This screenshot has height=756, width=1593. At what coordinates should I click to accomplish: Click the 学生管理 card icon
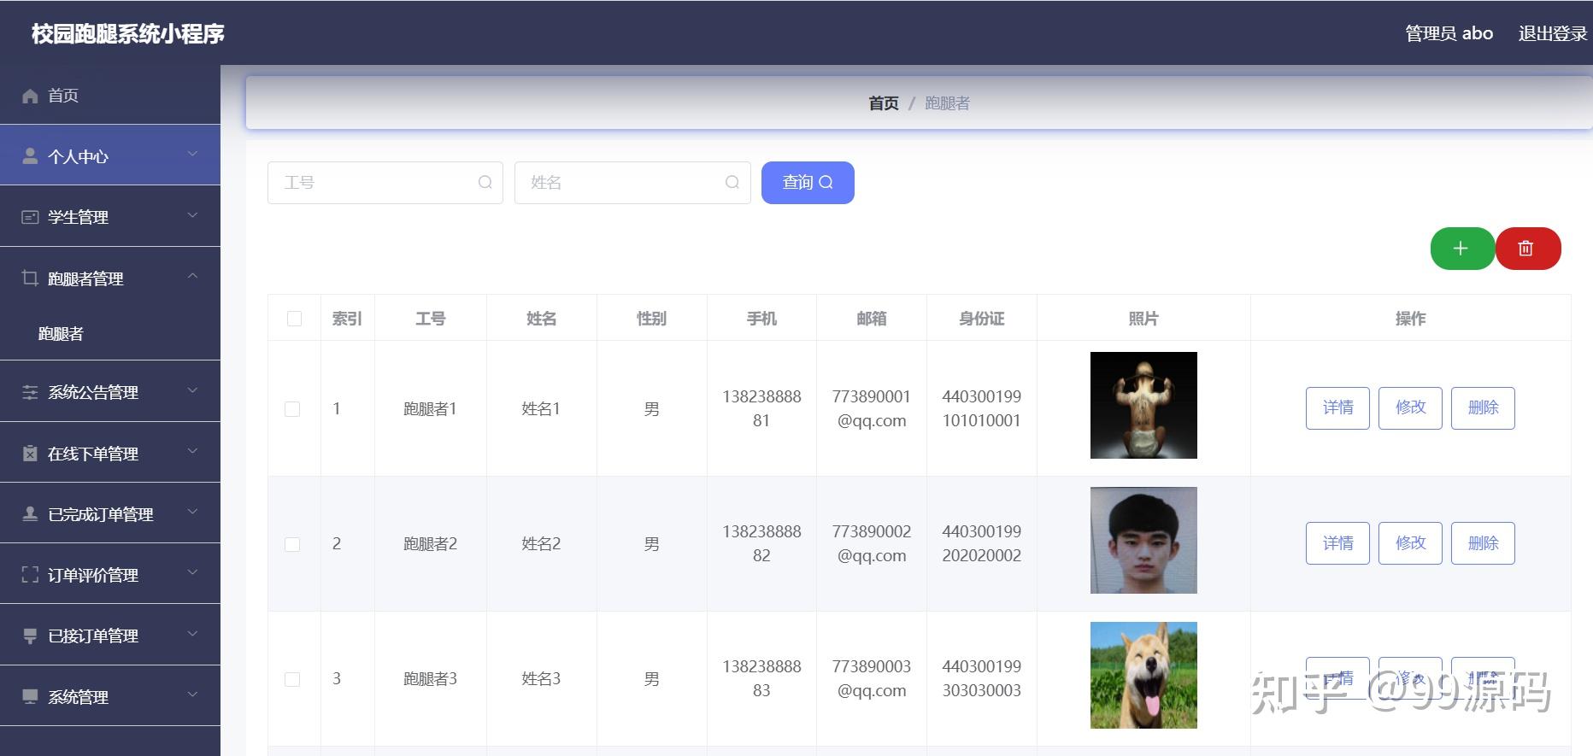pos(30,217)
